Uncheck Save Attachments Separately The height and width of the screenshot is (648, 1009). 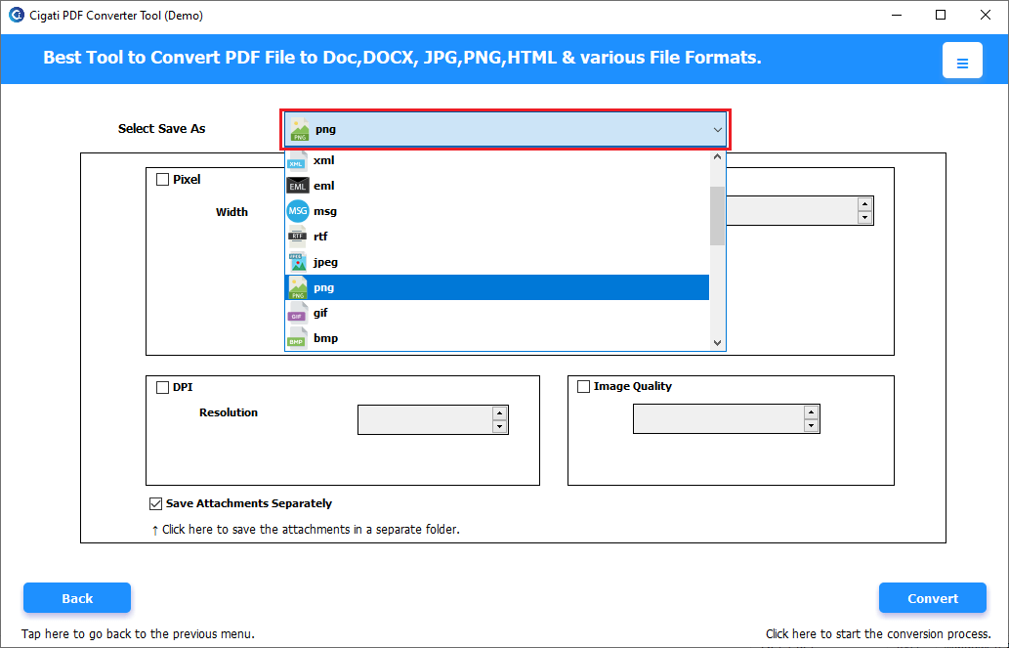[155, 503]
